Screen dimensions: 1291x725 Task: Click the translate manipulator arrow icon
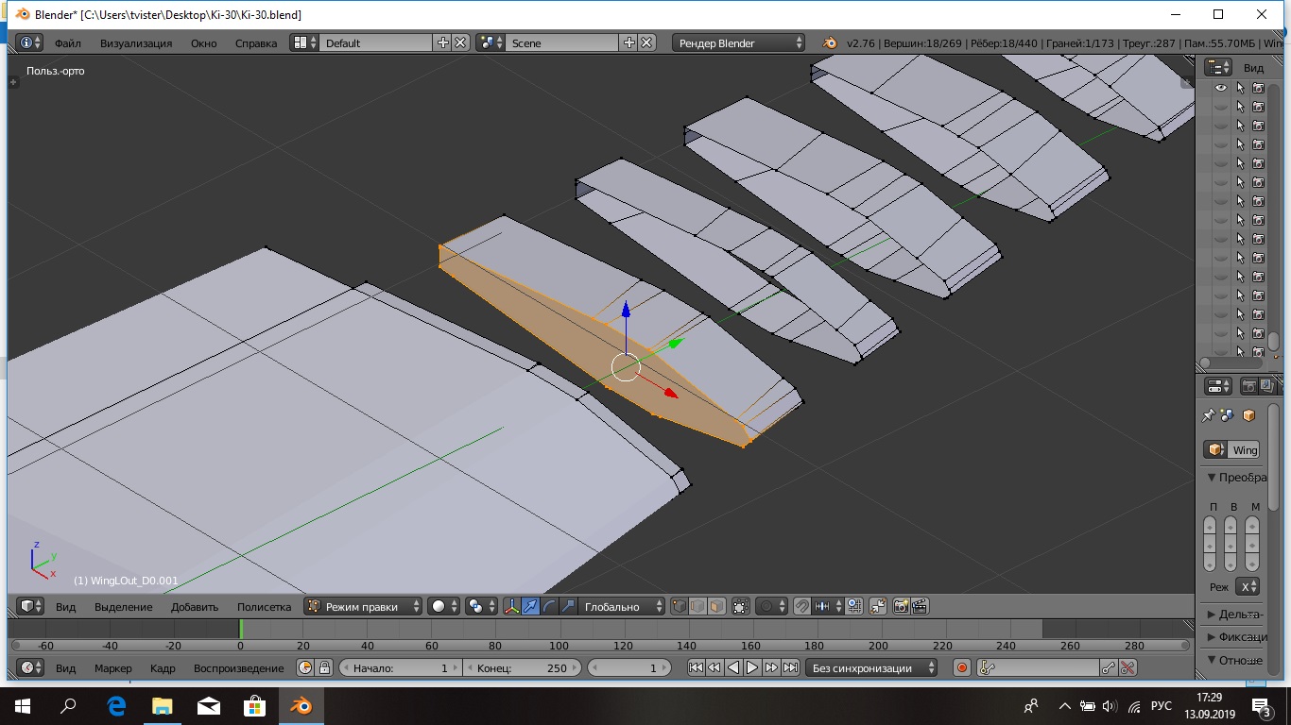point(531,607)
